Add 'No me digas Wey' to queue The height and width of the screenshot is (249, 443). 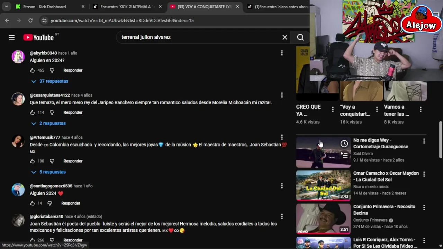(x=344, y=156)
